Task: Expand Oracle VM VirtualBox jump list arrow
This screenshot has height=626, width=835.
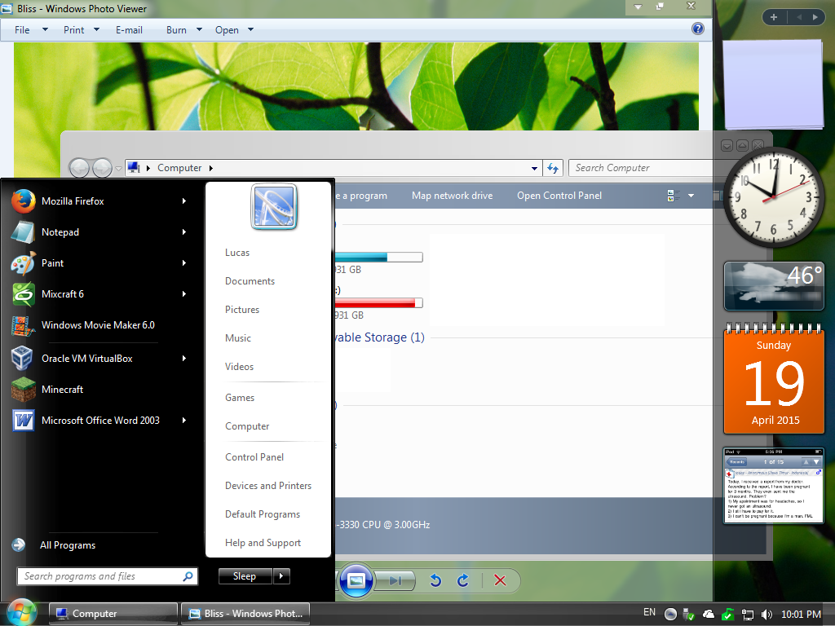Action: click(x=184, y=359)
